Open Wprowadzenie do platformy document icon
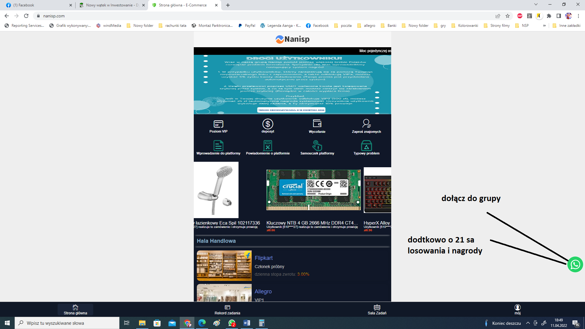585x329 pixels. coord(218,146)
